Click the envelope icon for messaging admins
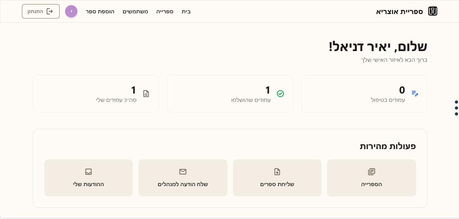The width and height of the screenshot is (459, 219). point(183,172)
